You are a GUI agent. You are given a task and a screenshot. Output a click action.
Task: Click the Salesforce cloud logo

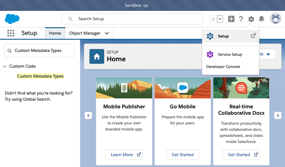[x=12, y=19]
